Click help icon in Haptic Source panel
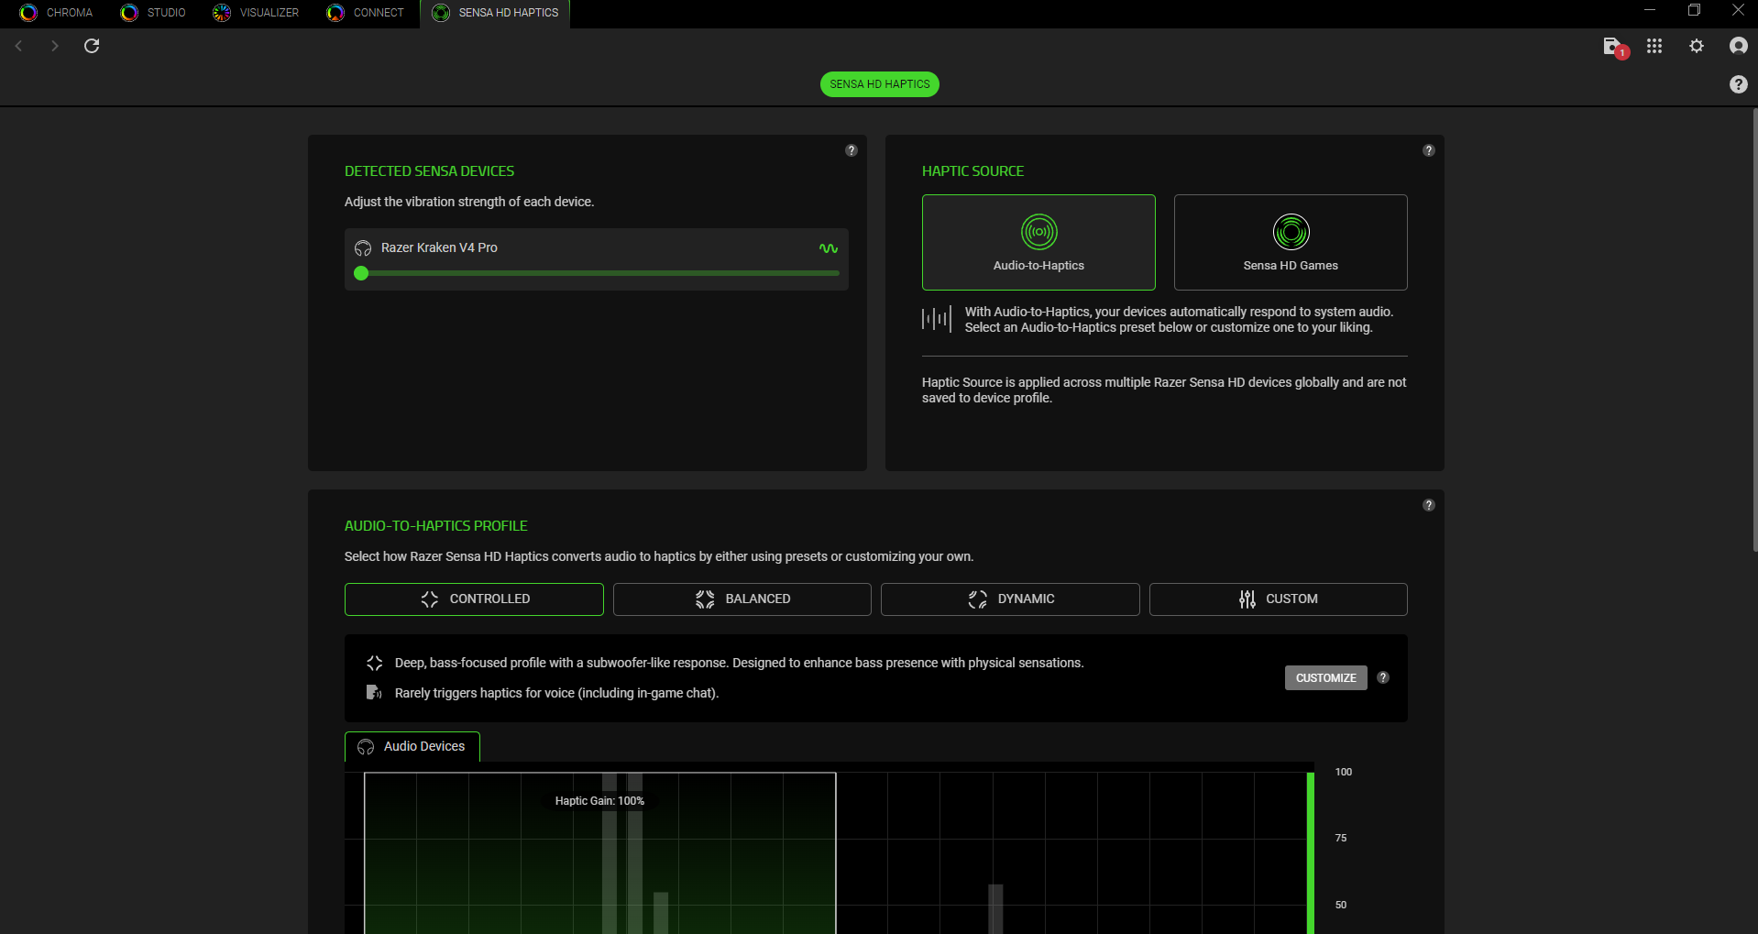Viewport: 1758px width, 934px height. click(x=1428, y=150)
